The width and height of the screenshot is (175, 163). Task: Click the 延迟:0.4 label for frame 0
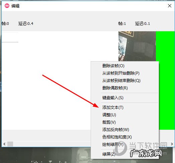(26, 24)
